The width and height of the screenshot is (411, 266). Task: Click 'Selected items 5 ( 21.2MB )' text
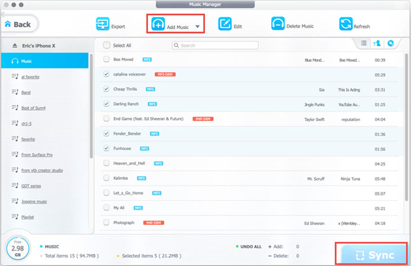tap(151, 256)
